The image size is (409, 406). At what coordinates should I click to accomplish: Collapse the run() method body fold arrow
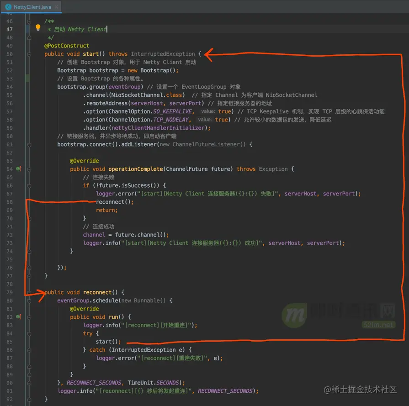pos(29,317)
